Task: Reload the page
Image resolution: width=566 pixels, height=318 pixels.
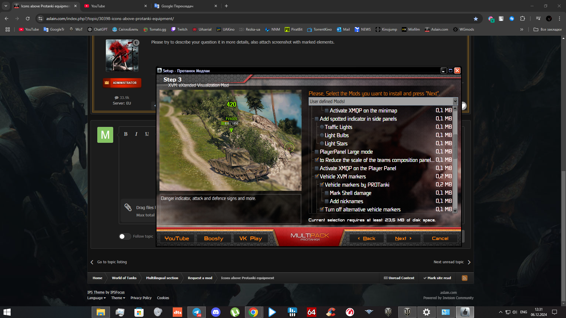Action: pyautogui.click(x=28, y=19)
